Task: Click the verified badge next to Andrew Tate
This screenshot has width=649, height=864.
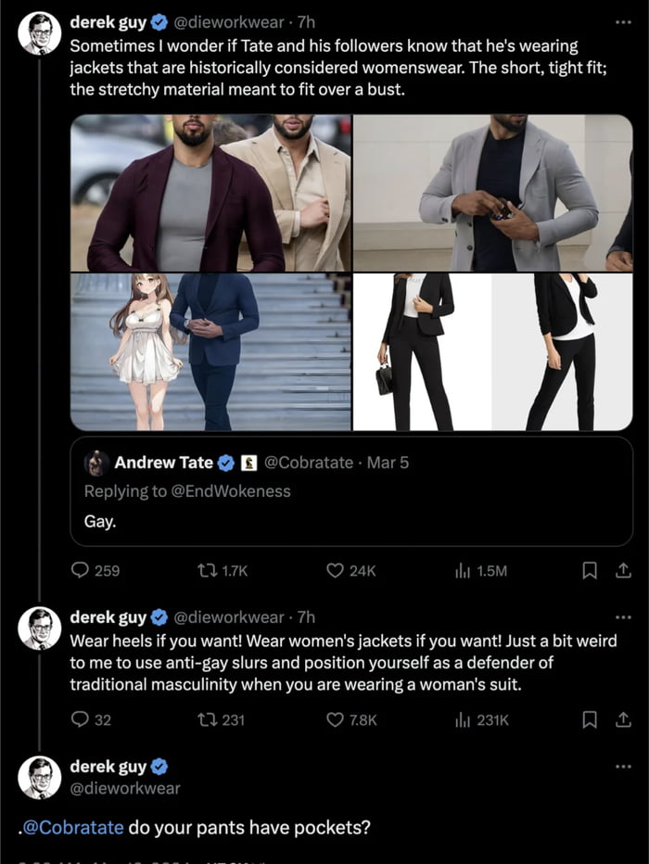Action: 227,462
